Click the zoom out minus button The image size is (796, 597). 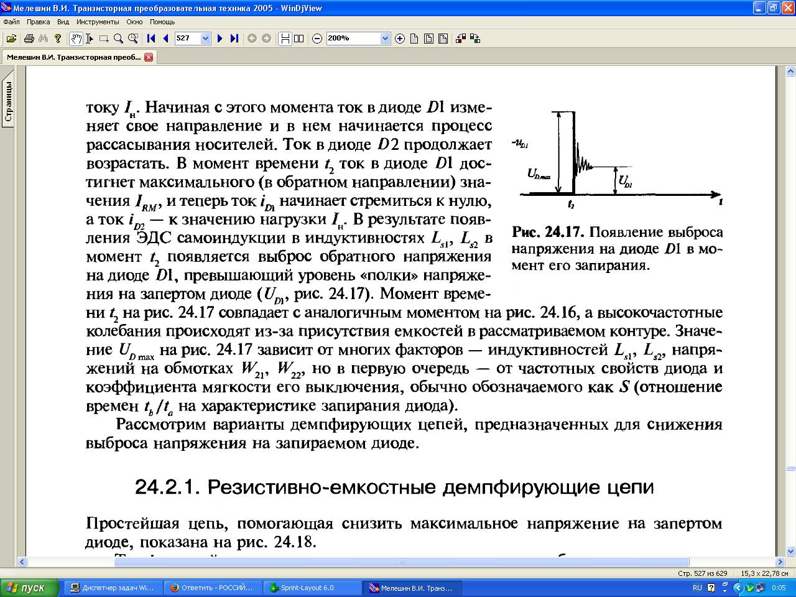click(317, 39)
